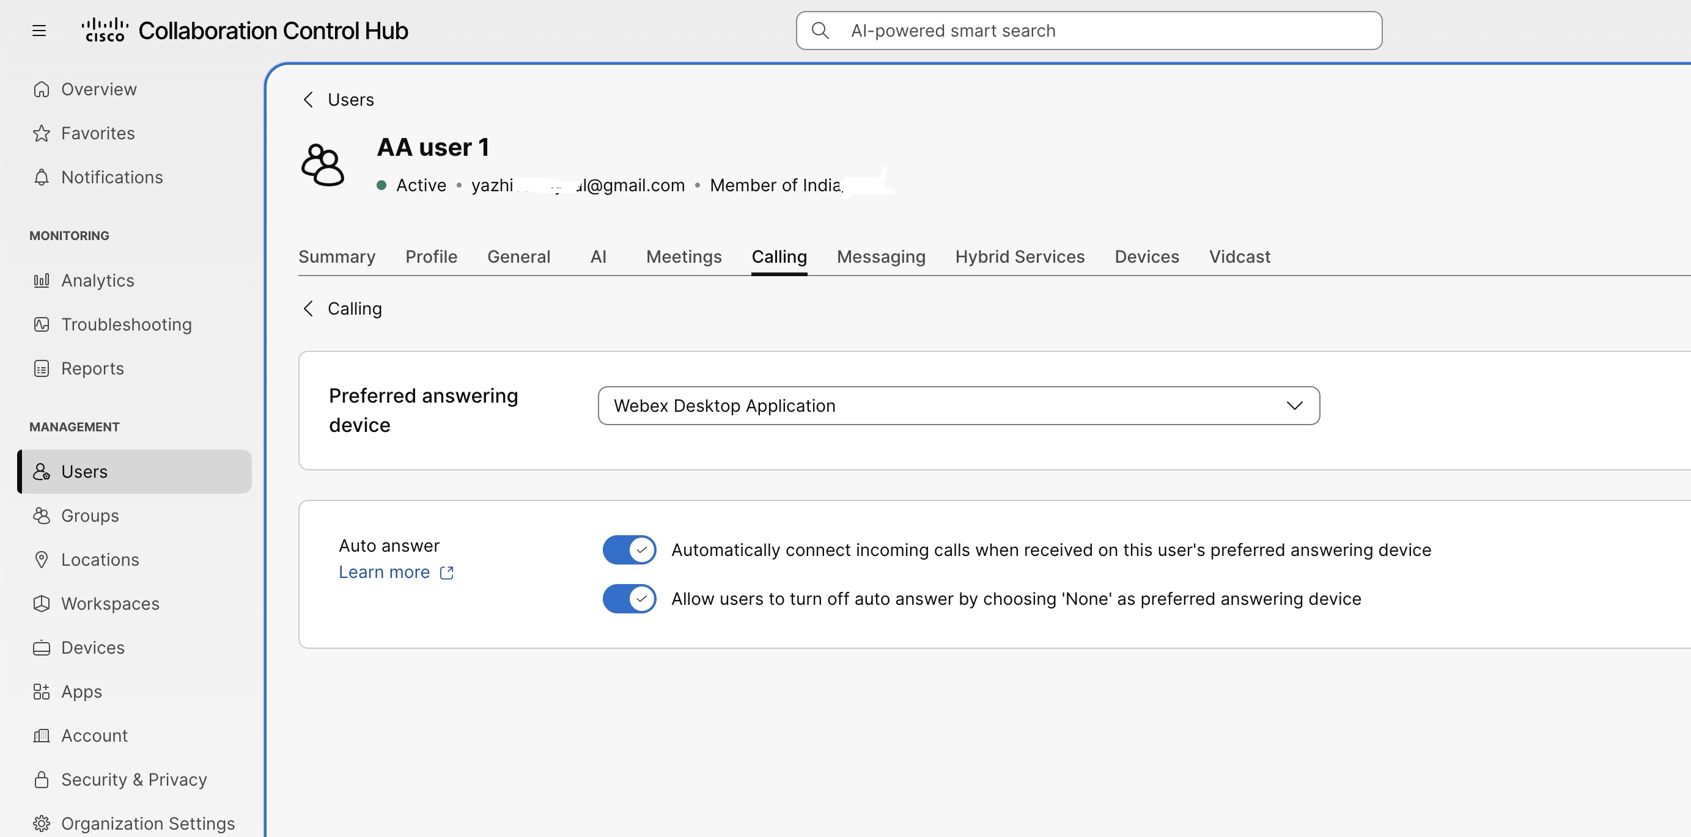This screenshot has width=1691, height=837.
Task: Toggle allow users to turn off auto answer
Action: pyautogui.click(x=630, y=598)
